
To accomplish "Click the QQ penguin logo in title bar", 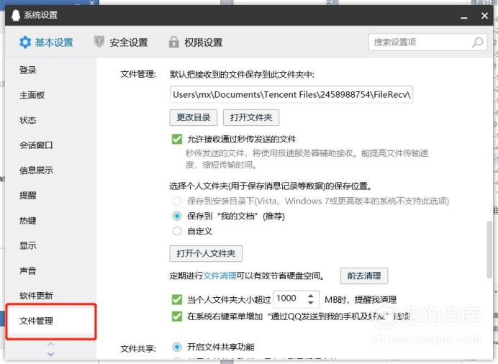I will pyautogui.click(x=16, y=15).
